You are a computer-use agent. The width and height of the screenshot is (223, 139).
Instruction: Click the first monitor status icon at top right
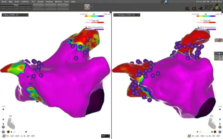(187, 9)
